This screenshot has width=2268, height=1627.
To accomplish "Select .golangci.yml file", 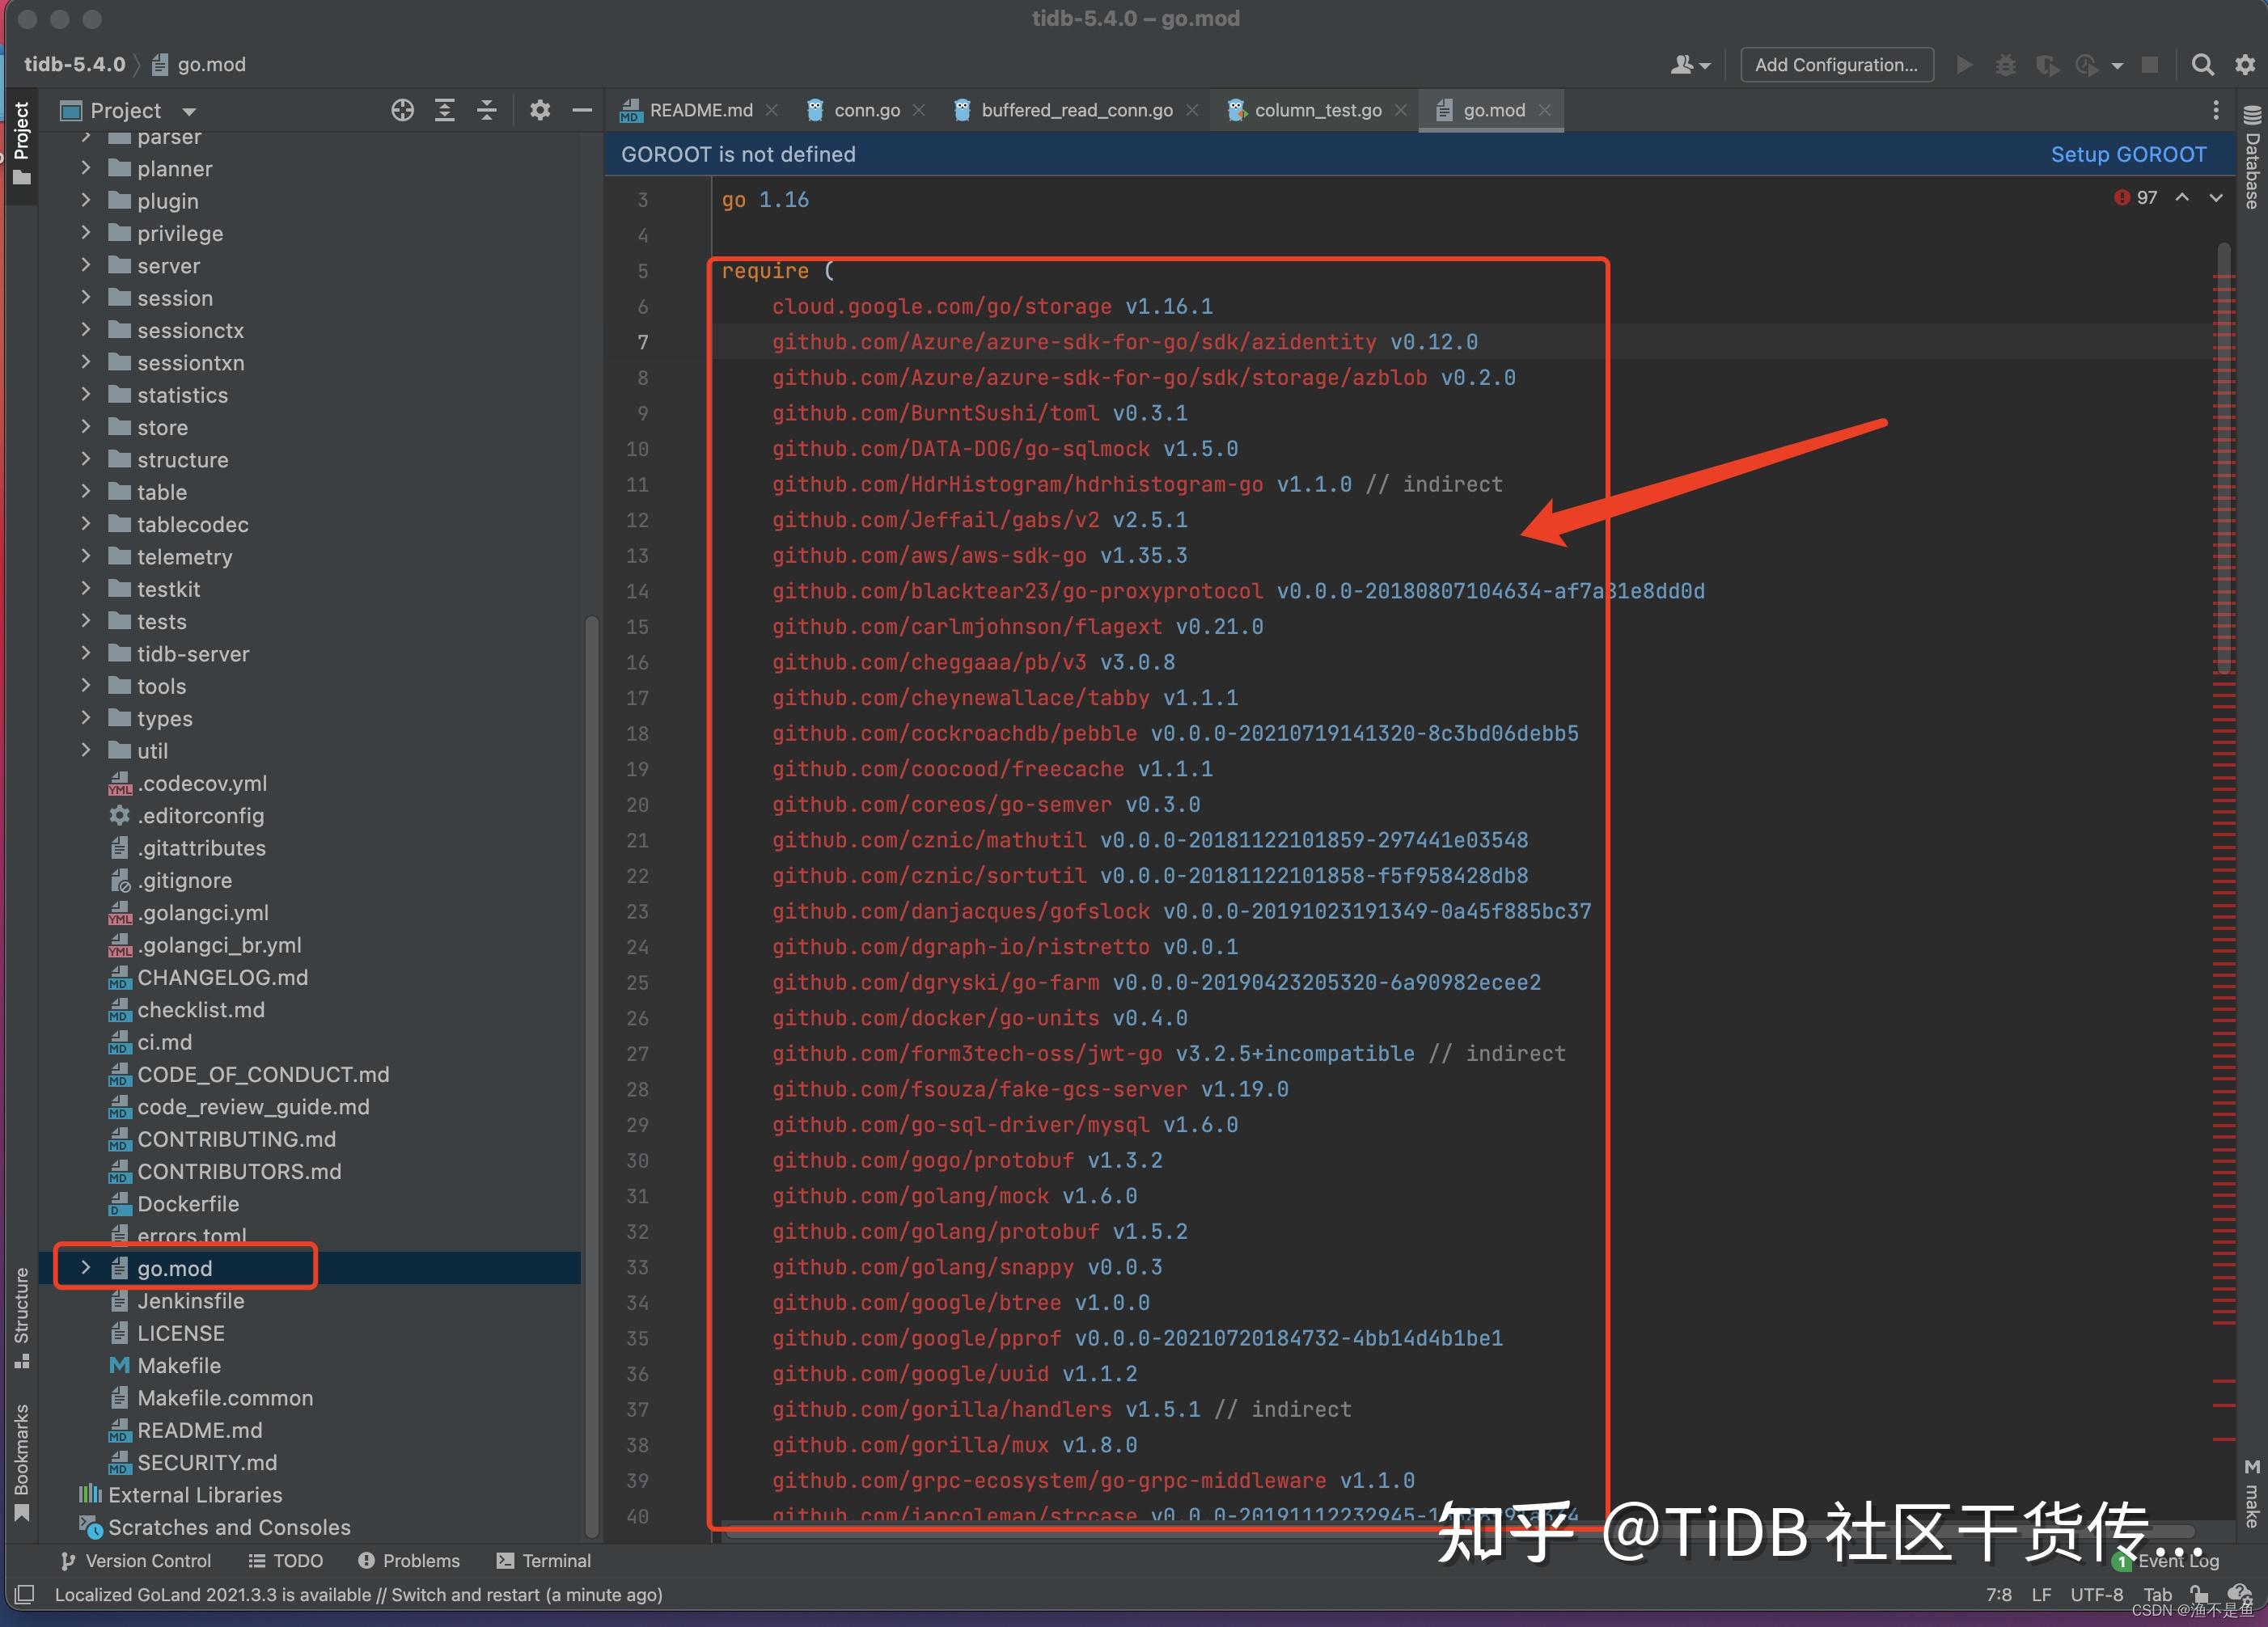I will 203,912.
